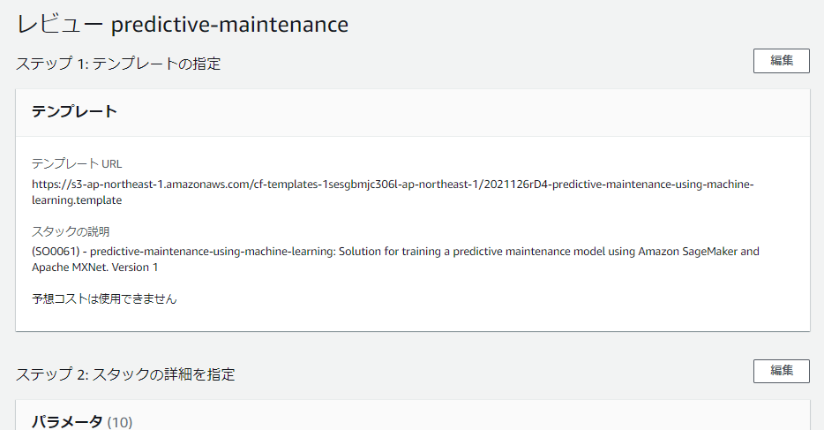Click the predictive-maintenance-using-machine-learning text in the description
Screen dimensions: 824x430
[x=215, y=251]
